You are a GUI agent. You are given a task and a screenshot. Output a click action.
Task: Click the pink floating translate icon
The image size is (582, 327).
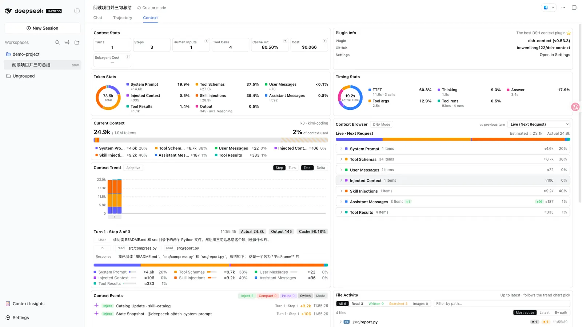click(x=575, y=107)
